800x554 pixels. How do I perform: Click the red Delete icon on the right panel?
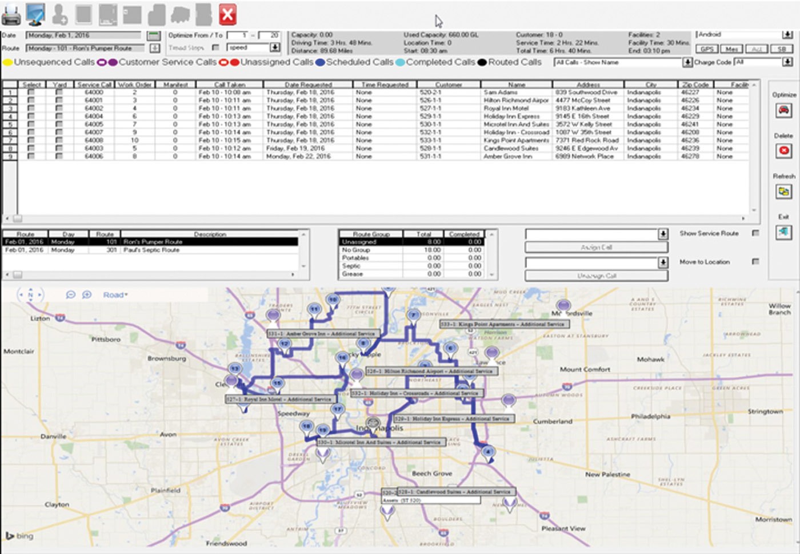click(x=783, y=151)
